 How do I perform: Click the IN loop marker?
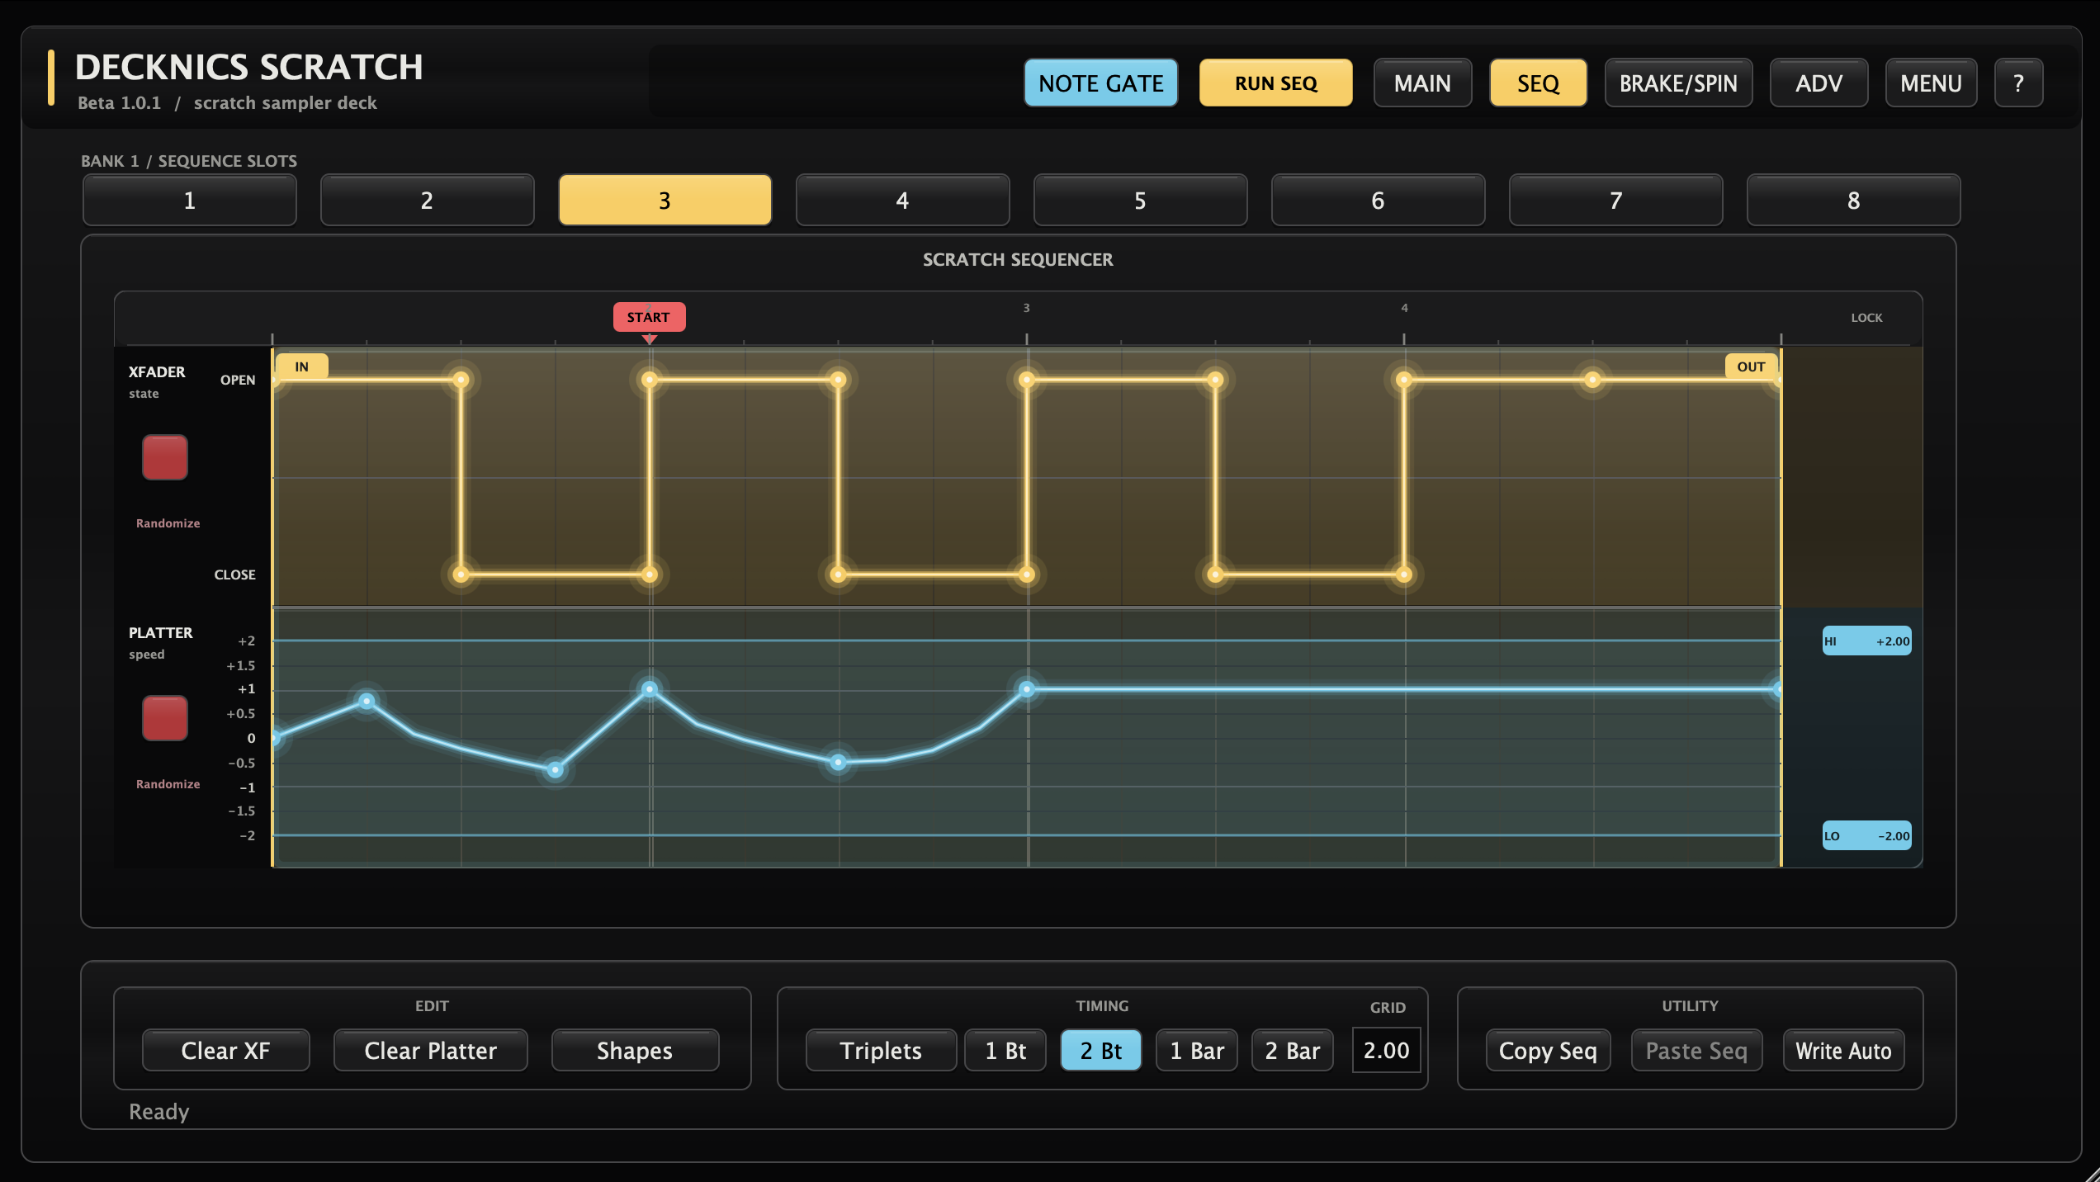click(x=301, y=366)
